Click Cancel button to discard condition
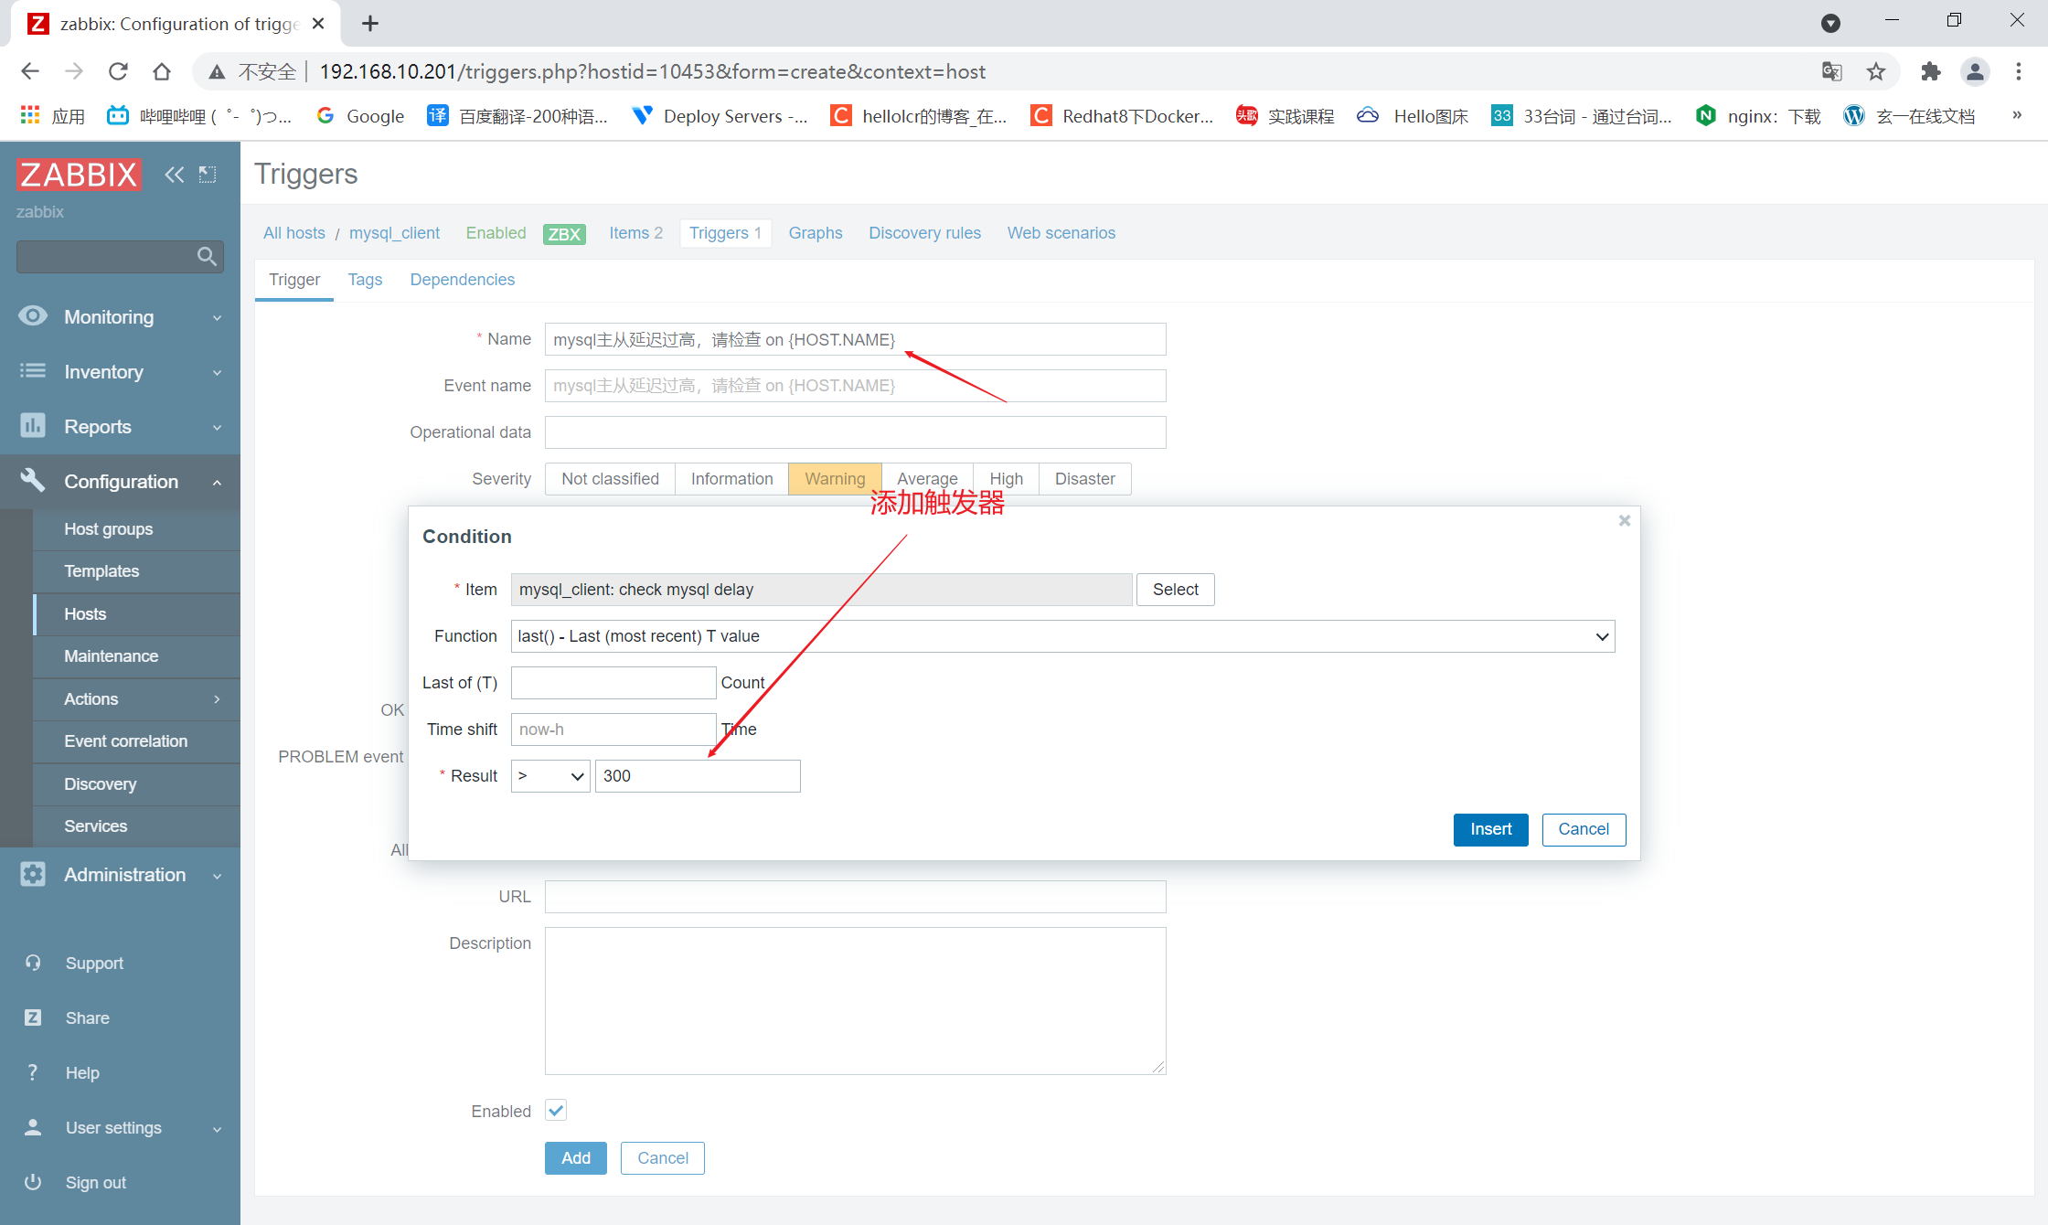The height and width of the screenshot is (1225, 2048). (x=1584, y=828)
